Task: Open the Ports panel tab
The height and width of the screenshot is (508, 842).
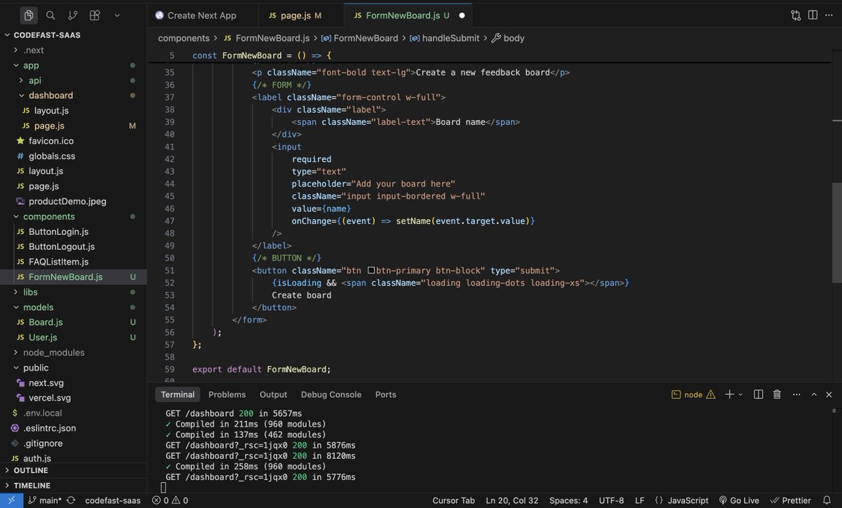Action: pos(385,394)
